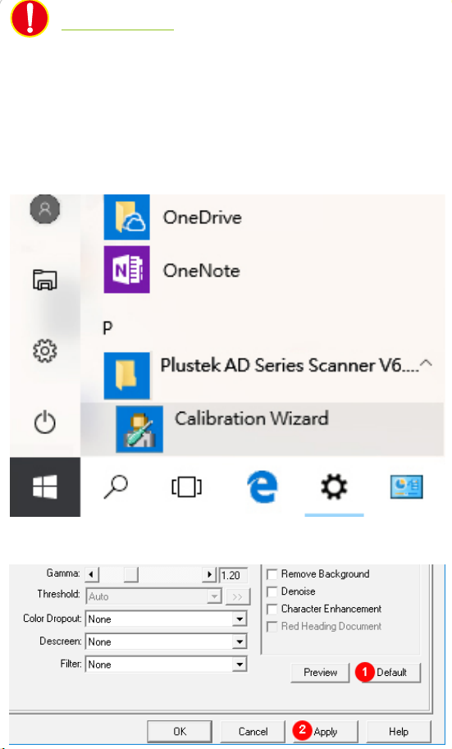The image size is (452, 749).
Task: Open Settings gear in Start sidebar
Action: (x=45, y=351)
